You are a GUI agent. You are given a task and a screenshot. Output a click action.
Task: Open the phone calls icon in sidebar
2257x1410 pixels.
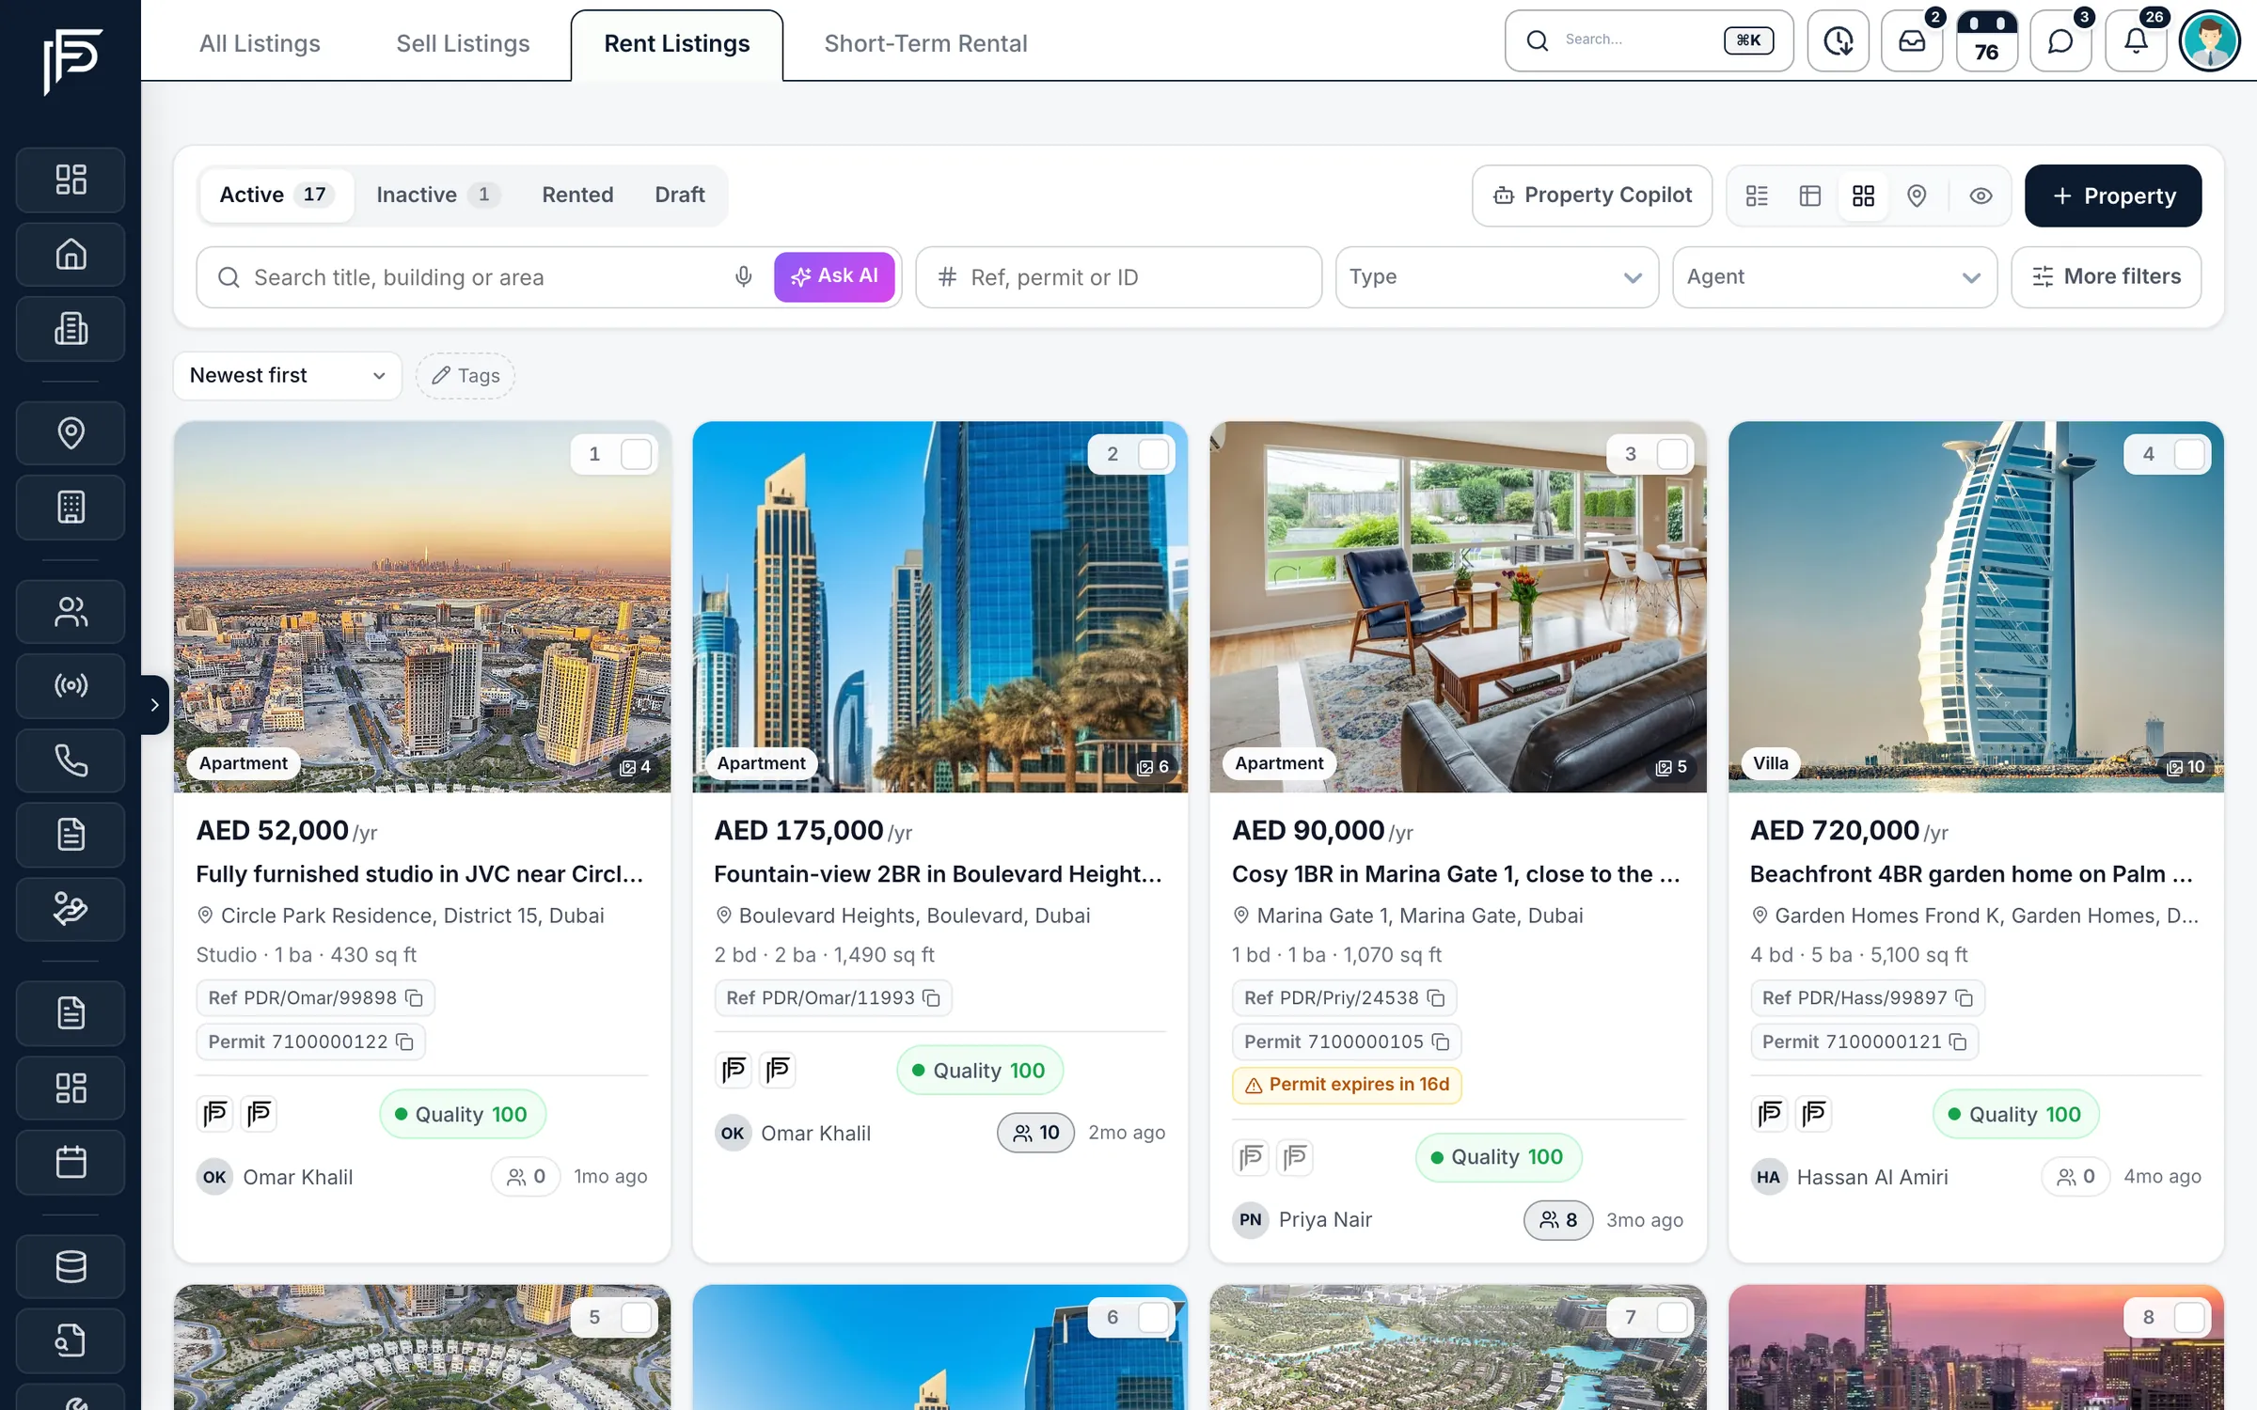(x=71, y=760)
